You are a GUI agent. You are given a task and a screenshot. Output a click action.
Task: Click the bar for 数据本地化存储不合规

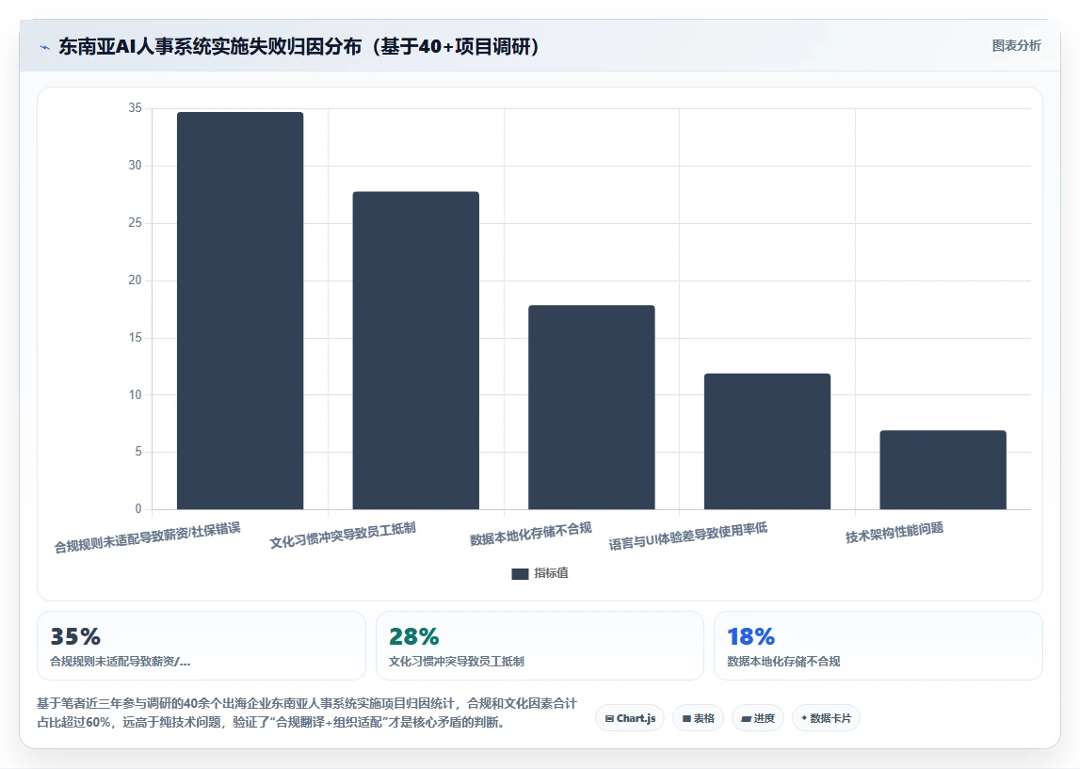click(x=591, y=407)
